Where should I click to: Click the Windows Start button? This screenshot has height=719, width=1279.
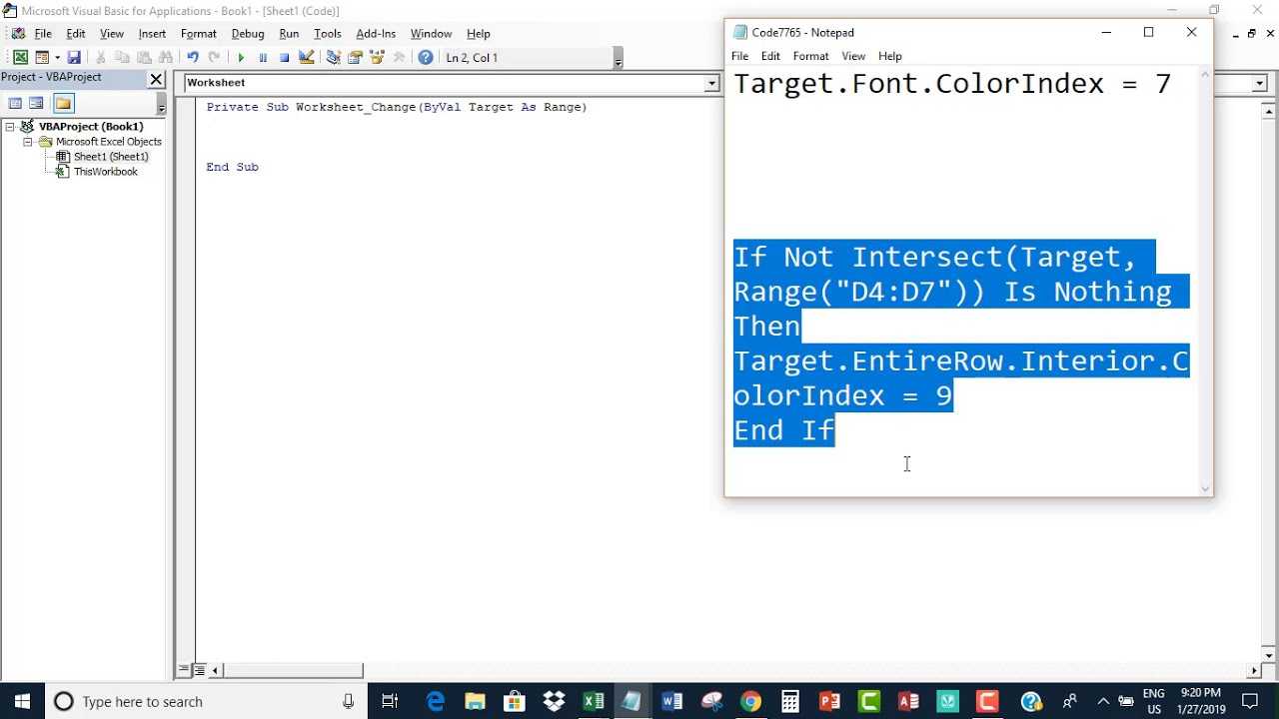[x=22, y=701]
